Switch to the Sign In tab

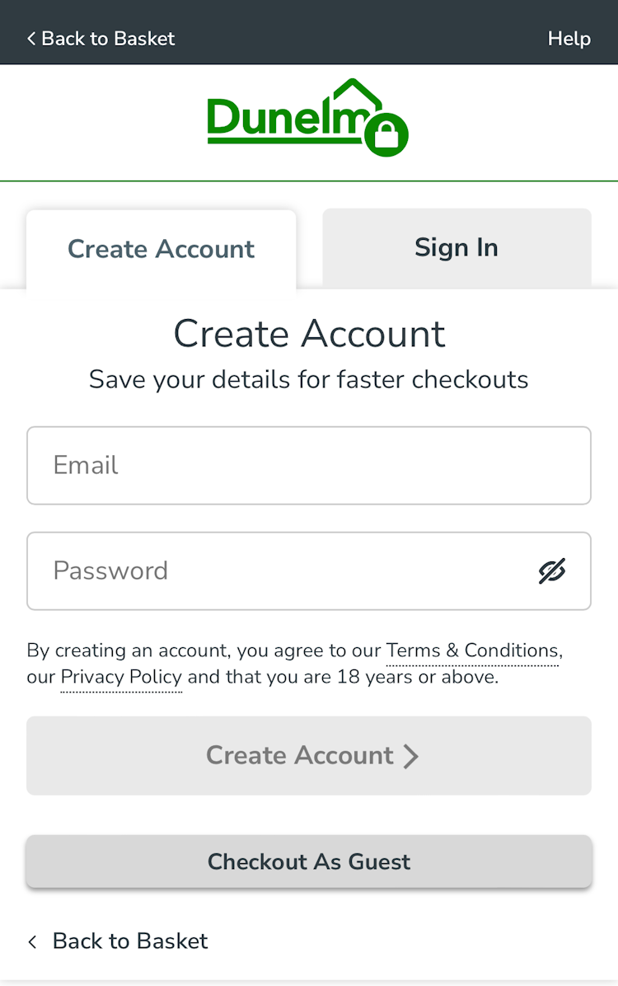456,247
